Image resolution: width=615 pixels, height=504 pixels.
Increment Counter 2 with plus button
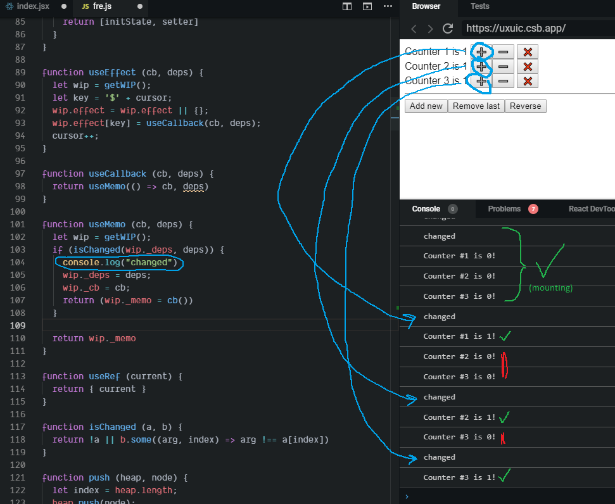[481, 66]
